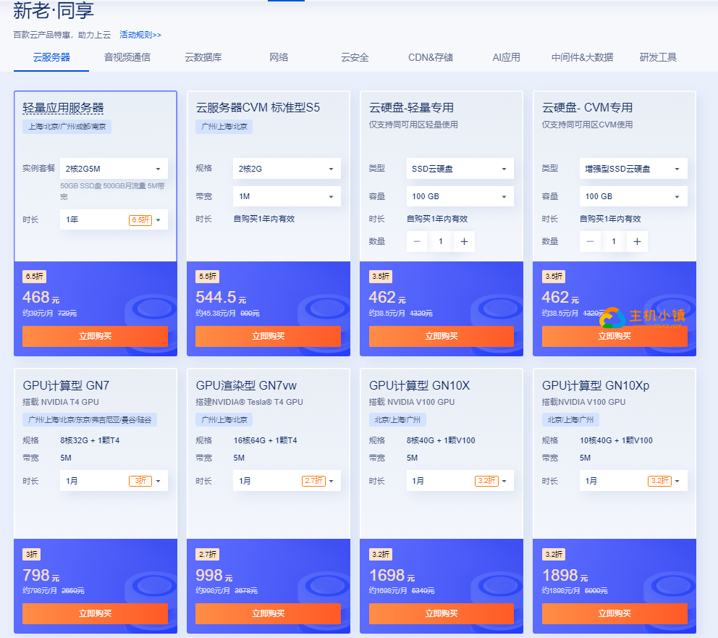The height and width of the screenshot is (638, 718).
Task: Expand the 带宽 dropdown showing 1M
Action: 287,196
